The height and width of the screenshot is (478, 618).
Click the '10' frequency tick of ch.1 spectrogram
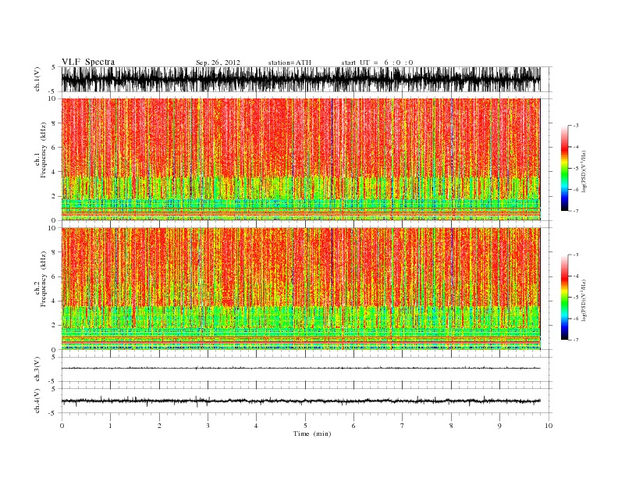(52, 98)
